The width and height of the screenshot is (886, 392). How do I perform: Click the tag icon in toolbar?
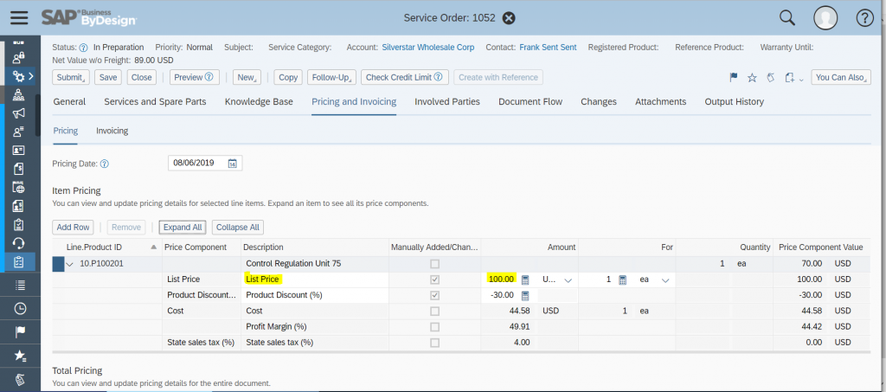(x=770, y=78)
